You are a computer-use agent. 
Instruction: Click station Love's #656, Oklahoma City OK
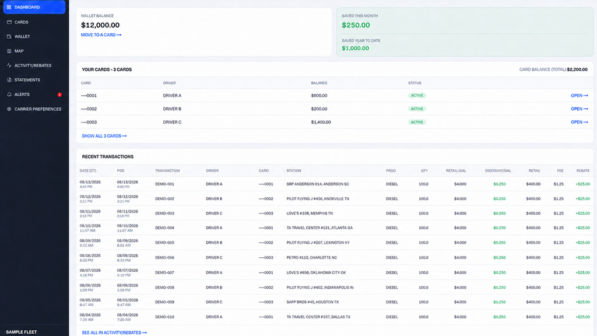click(x=316, y=273)
